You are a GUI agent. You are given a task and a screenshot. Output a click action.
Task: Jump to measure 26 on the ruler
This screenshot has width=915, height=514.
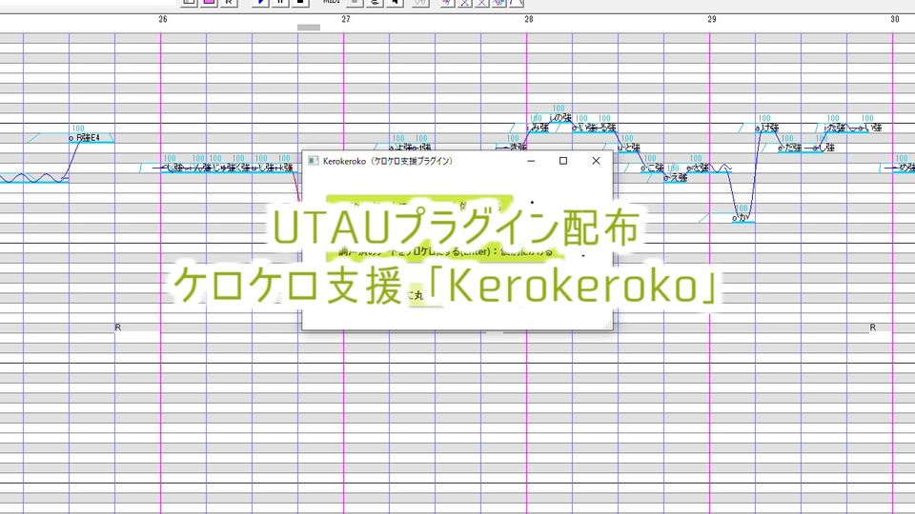[x=163, y=19]
